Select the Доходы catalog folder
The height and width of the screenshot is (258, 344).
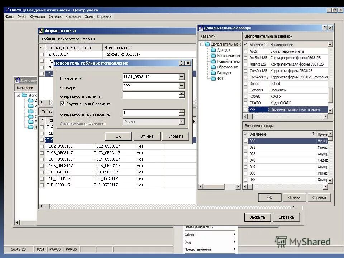tap(223, 50)
